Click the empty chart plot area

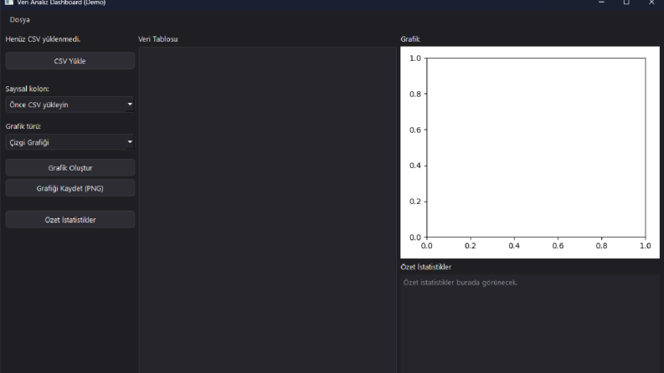[536, 147]
